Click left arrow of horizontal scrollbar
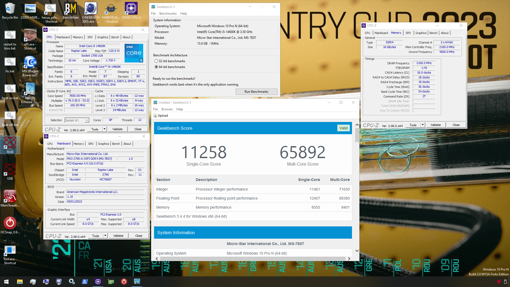This screenshot has width=510, height=287. (x=157, y=259)
